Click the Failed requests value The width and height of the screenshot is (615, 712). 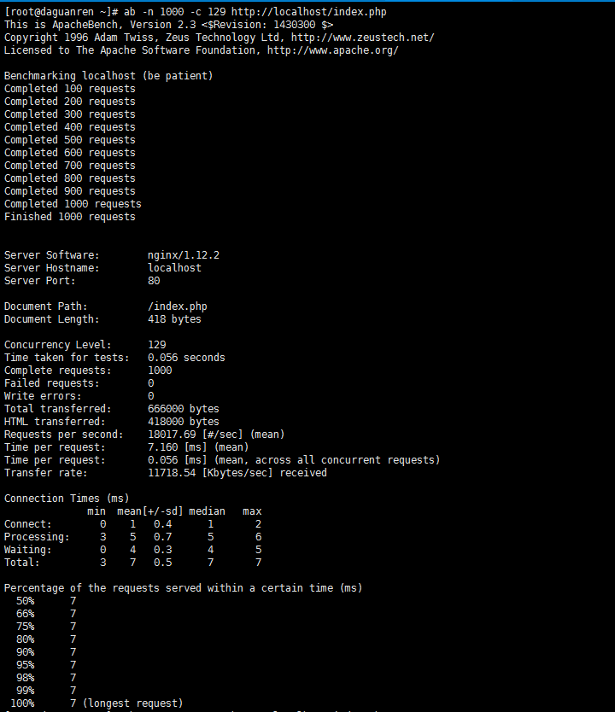(x=151, y=383)
